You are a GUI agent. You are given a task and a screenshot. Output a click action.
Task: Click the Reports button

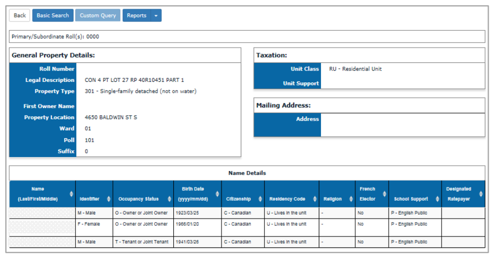coord(137,15)
